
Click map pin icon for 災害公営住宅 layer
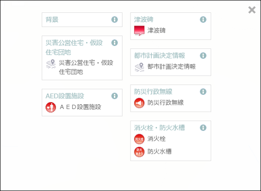click(51, 64)
